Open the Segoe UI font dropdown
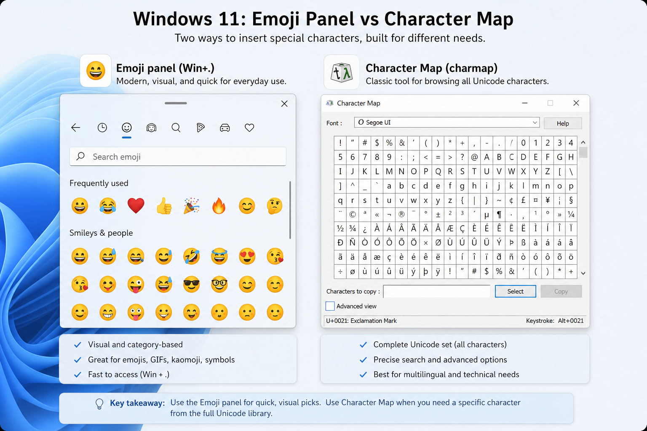This screenshot has height=431, width=647. [x=447, y=122]
